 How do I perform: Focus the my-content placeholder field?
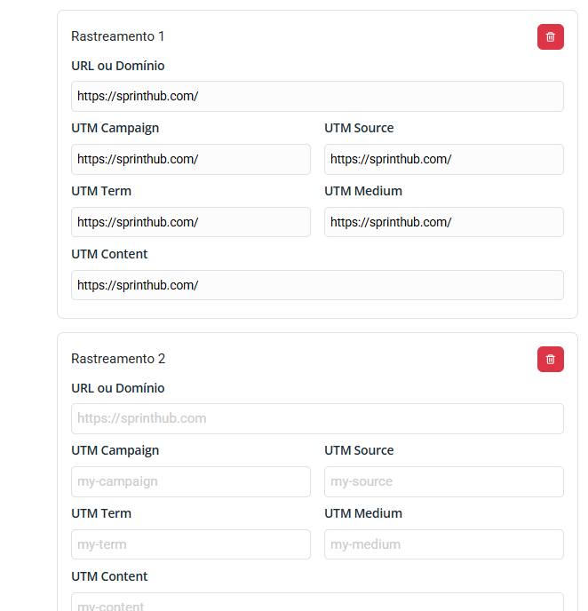tap(317, 603)
